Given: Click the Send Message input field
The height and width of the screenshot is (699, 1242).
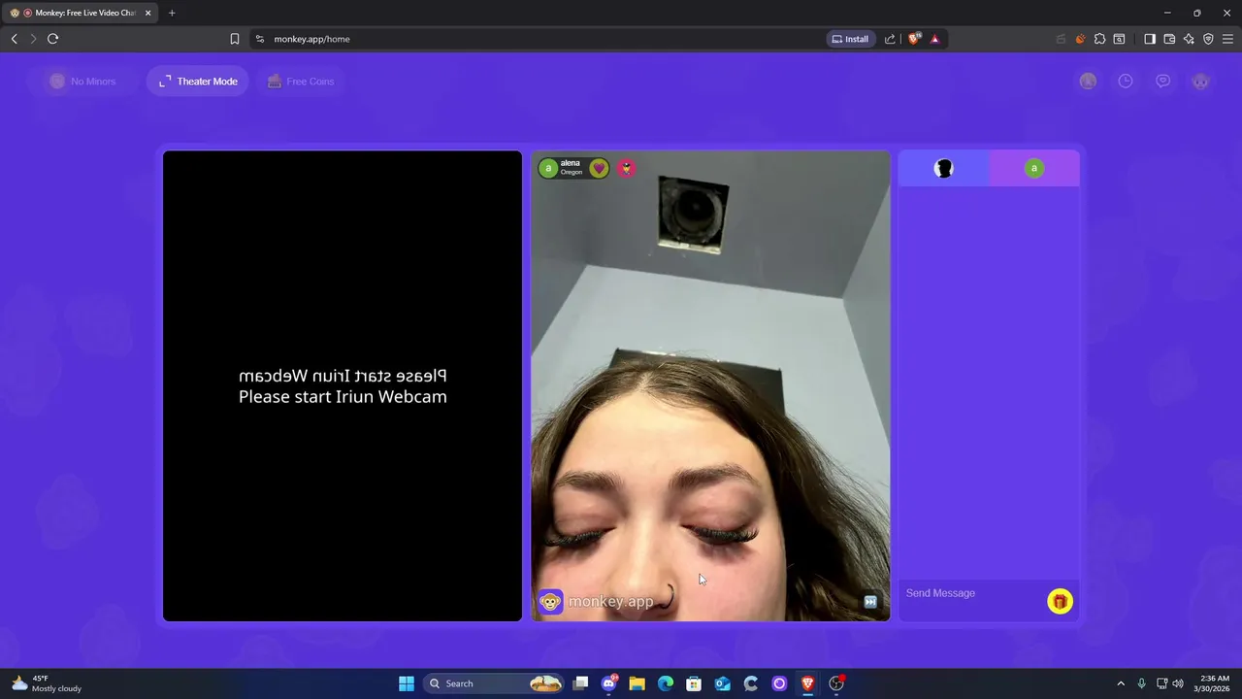Looking at the screenshot, I should 972,593.
